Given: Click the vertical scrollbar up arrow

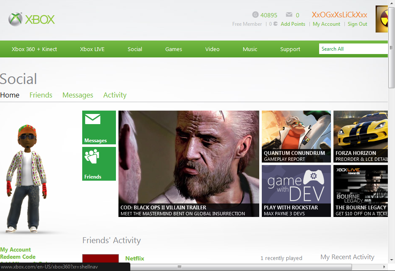Looking at the screenshot, I should coord(392,3).
